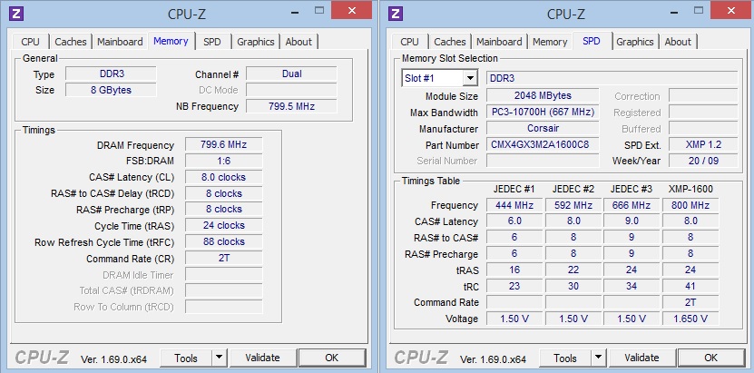Click the XMP-1600 frequency 800 MHz

tap(690, 205)
